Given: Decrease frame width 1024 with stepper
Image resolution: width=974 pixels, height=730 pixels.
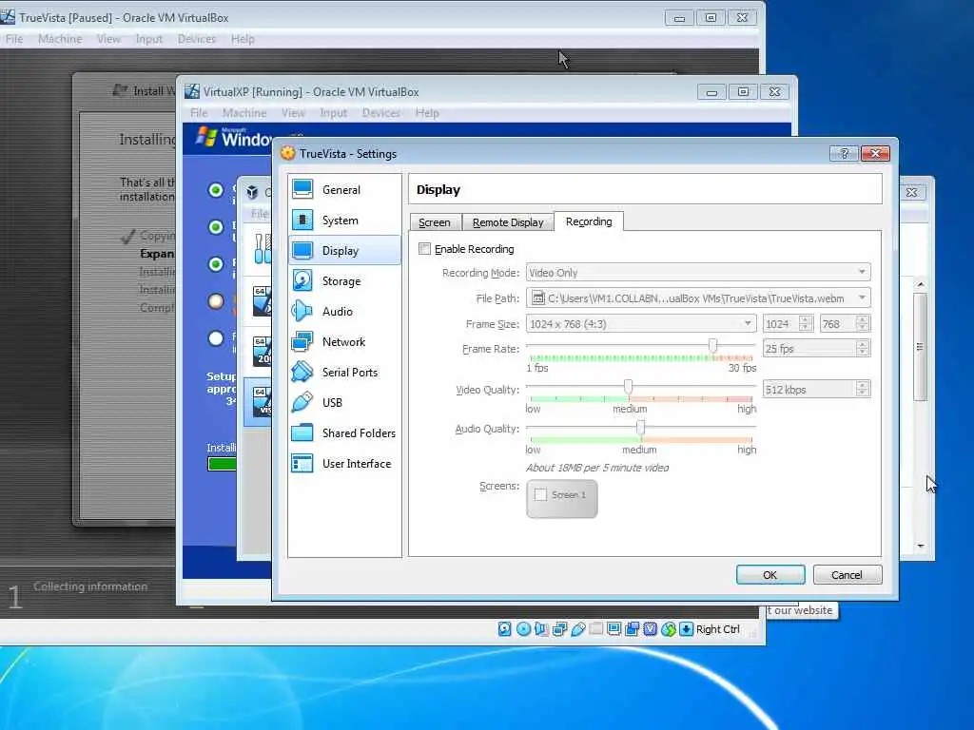Looking at the screenshot, I should (806, 327).
